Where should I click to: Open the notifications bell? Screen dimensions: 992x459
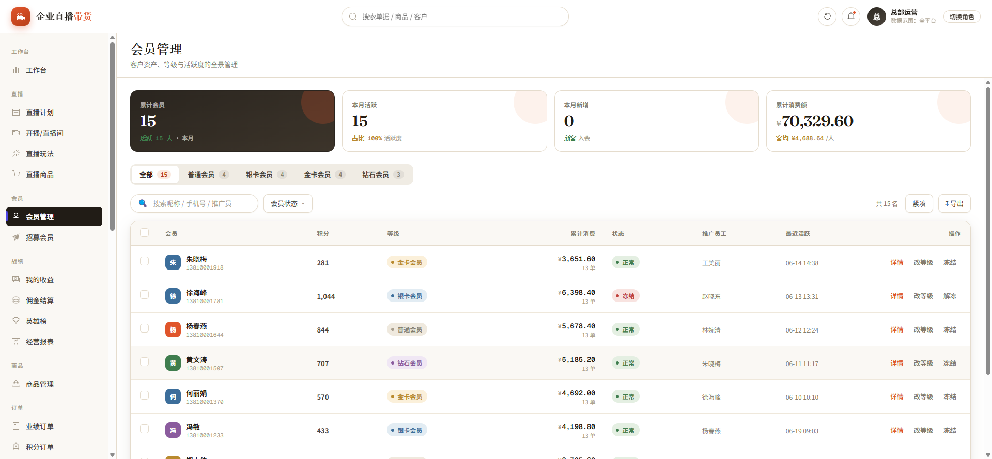[851, 17]
